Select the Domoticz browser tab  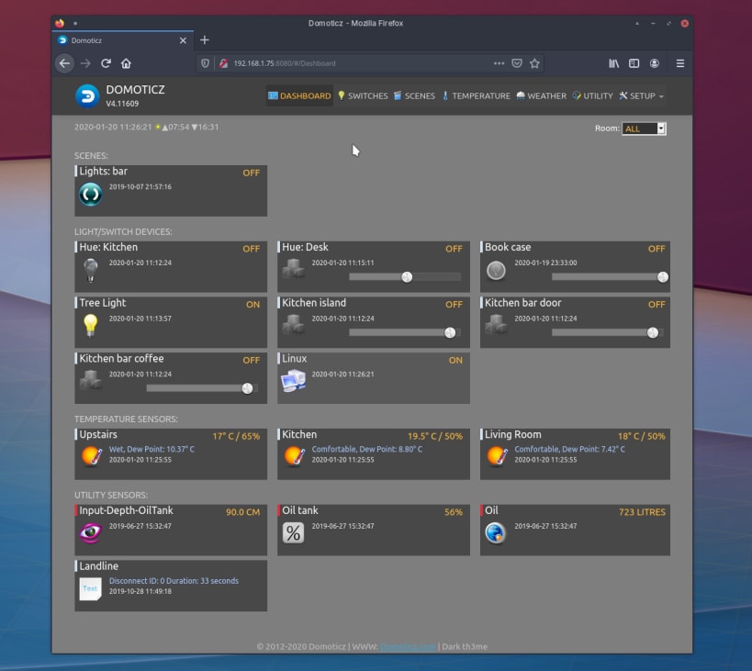tap(123, 40)
